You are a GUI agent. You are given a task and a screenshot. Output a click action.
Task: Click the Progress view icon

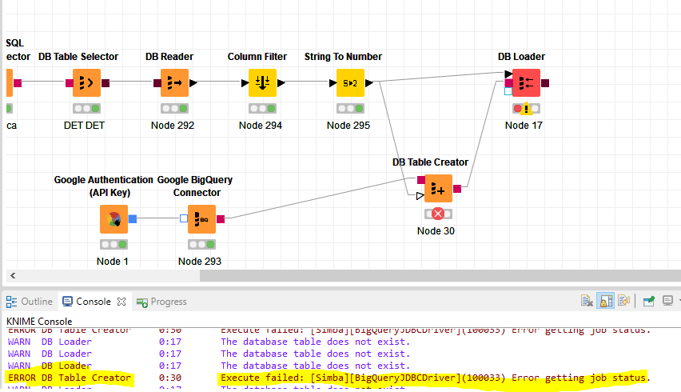coord(142,302)
